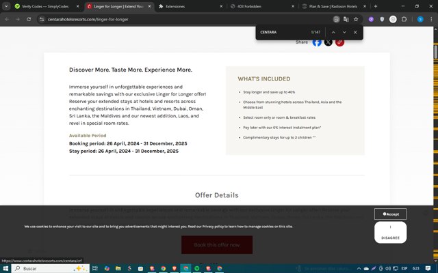Open the notification center
This screenshot has height=273, width=438.
(x=428, y=268)
